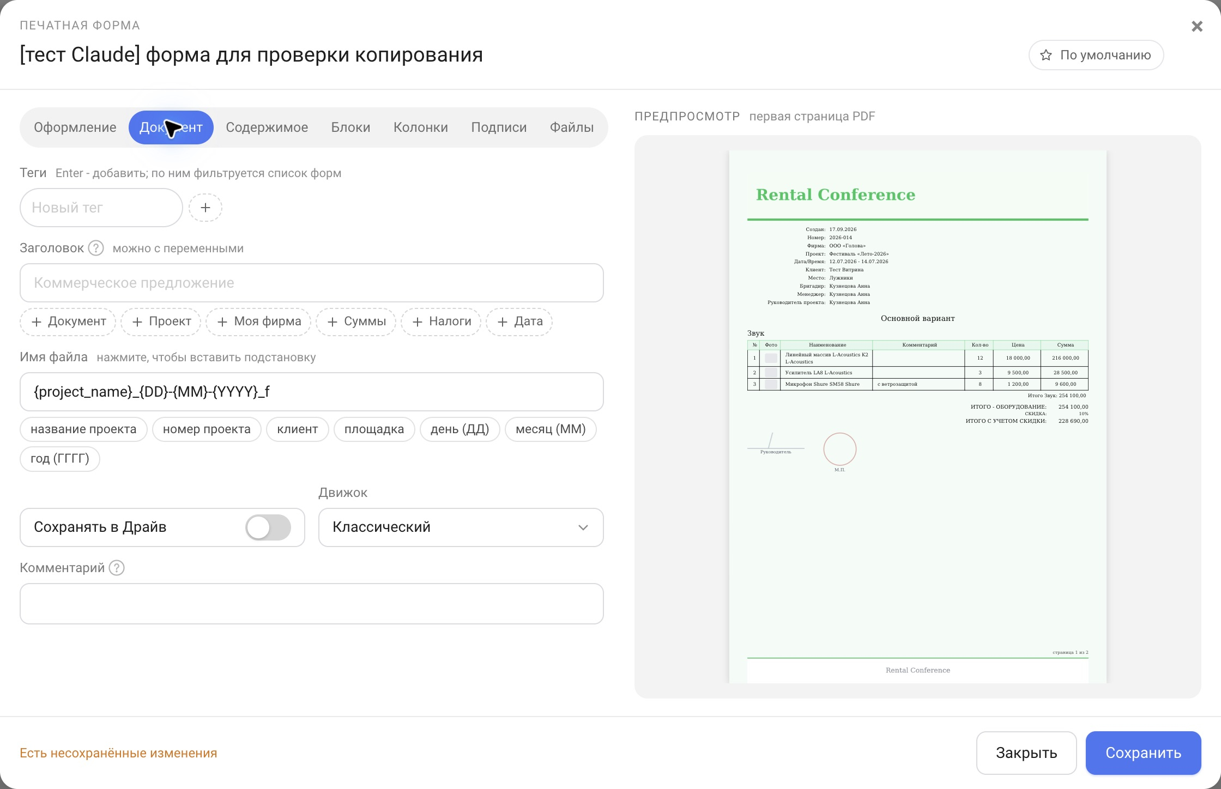Insert номер проекта substitution
The image size is (1221, 789).
coord(207,429)
